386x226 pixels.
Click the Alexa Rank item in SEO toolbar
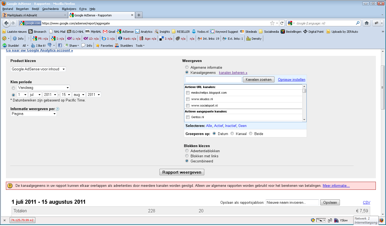(x=127, y=39)
